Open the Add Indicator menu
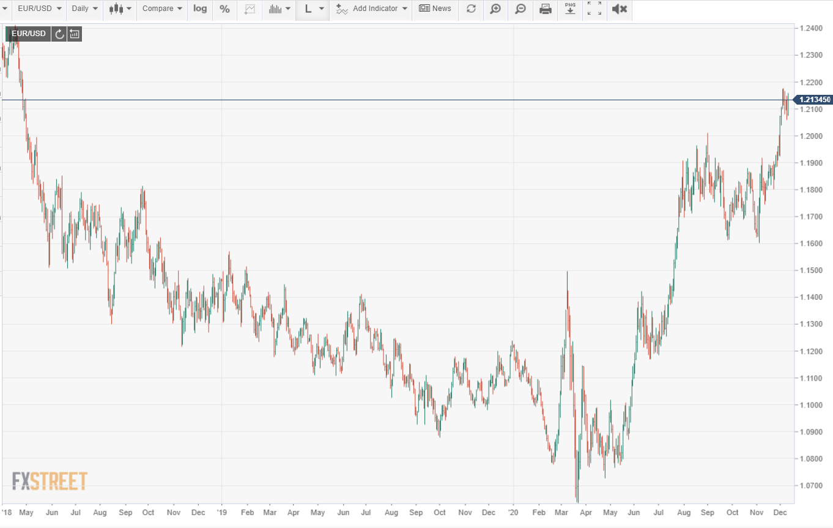 pos(372,9)
